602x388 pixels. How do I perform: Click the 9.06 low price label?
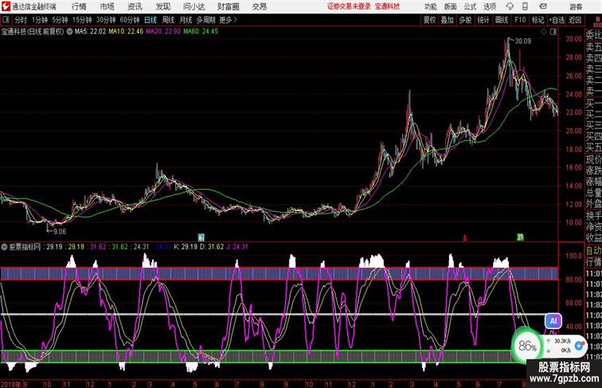pyautogui.click(x=60, y=232)
